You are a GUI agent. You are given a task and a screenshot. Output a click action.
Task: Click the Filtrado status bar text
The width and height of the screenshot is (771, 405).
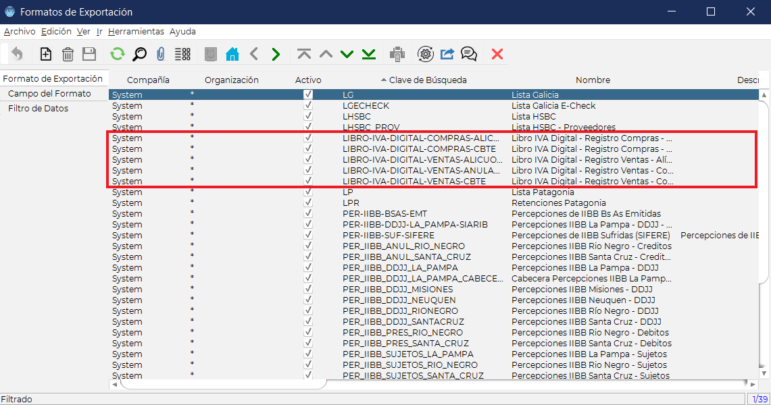[x=16, y=399]
